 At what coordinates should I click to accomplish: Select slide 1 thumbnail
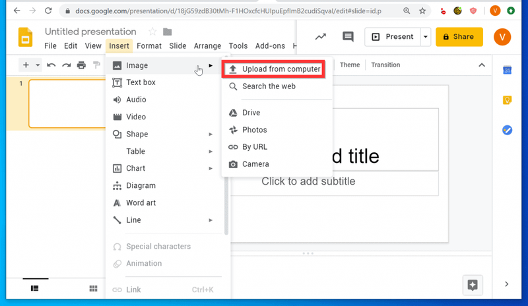(x=67, y=104)
